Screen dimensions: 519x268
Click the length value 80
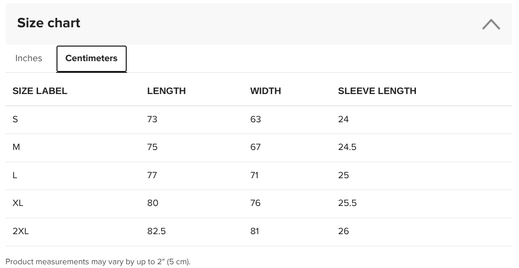(x=153, y=203)
